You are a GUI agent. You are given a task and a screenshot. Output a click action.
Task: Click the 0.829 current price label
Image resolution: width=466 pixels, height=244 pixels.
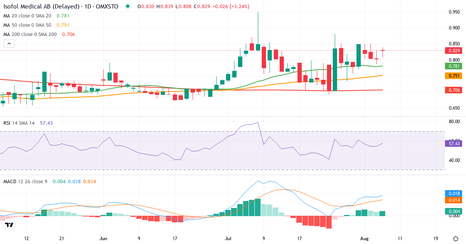pyautogui.click(x=454, y=50)
